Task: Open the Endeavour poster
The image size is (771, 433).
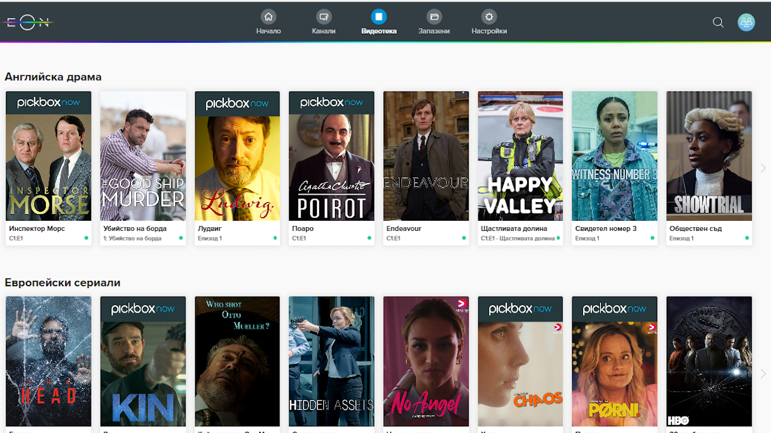Action: [x=426, y=156]
